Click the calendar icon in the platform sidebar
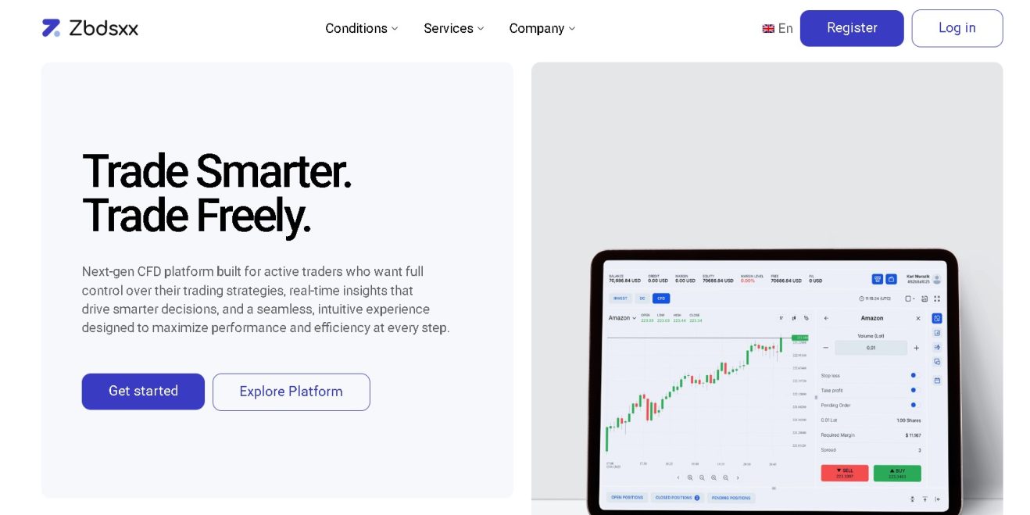This screenshot has height=515, width=1030. pyautogui.click(x=937, y=381)
